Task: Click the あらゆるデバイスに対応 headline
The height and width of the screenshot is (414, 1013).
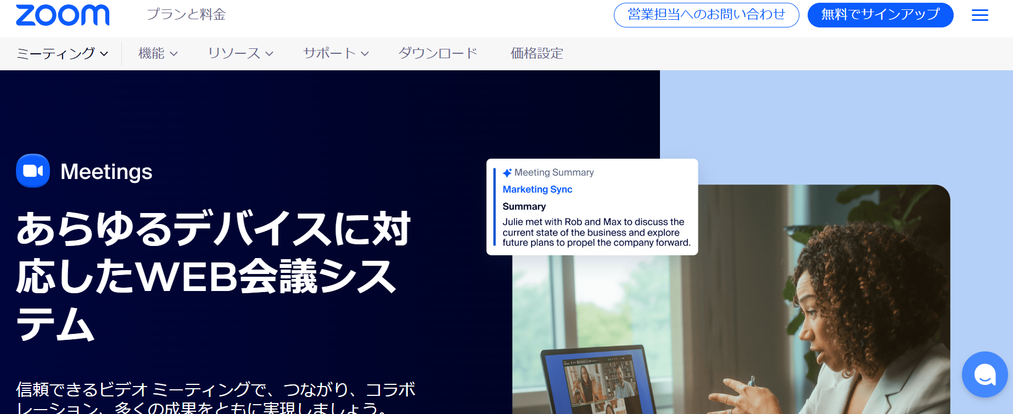Action: point(214,276)
